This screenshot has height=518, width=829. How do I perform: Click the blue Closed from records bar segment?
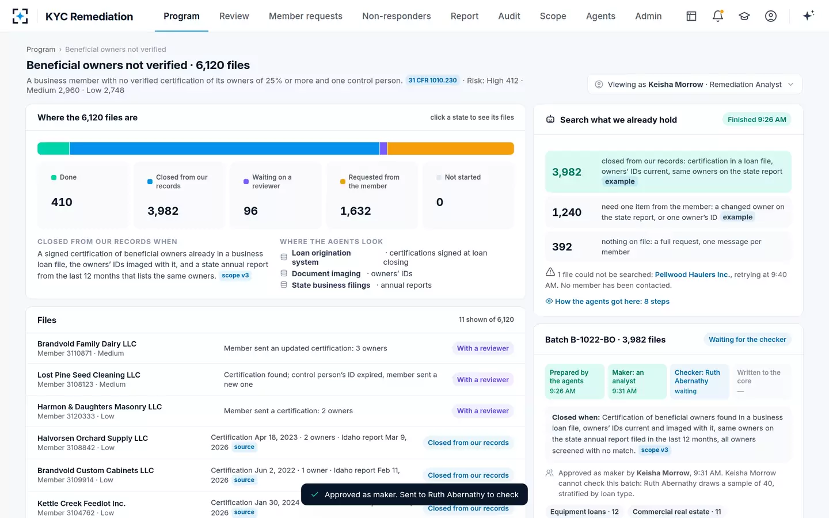pos(225,148)
